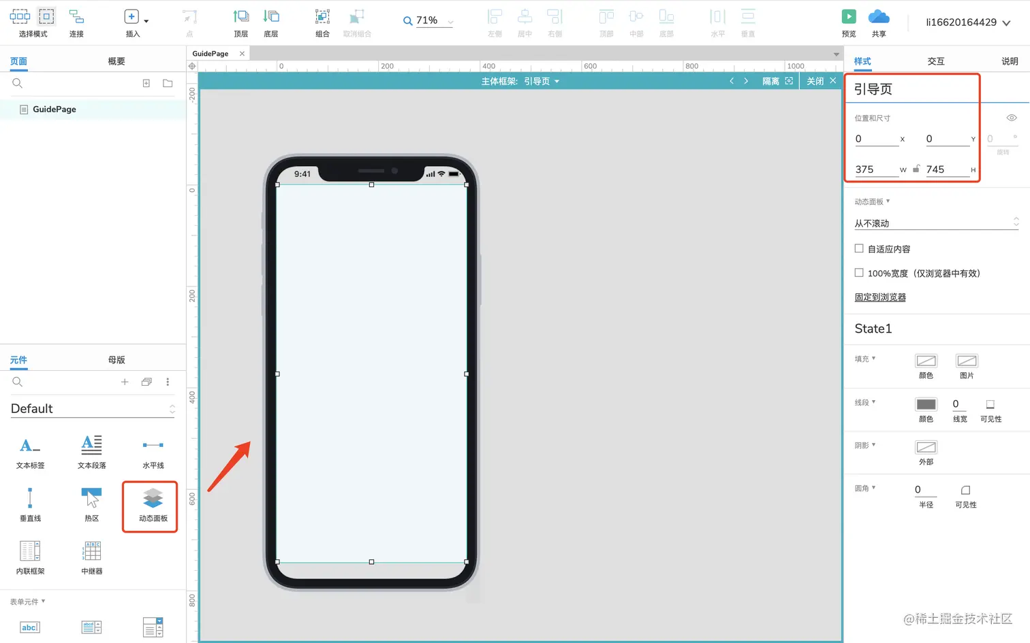The image size is (1030, 643).
Task: Select the 垂直线 vertical line widget
Action: [x=31, y=504]
